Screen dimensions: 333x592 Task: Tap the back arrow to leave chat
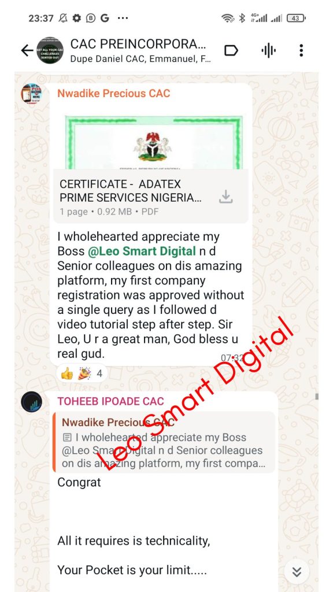[27, 50]
